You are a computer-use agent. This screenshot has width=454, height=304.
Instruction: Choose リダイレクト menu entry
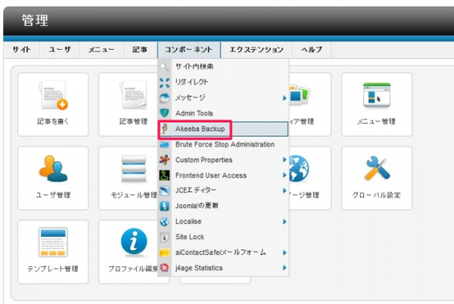tap(223, 82)
